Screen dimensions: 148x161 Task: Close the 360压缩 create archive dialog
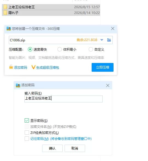(x=113, y=28)
